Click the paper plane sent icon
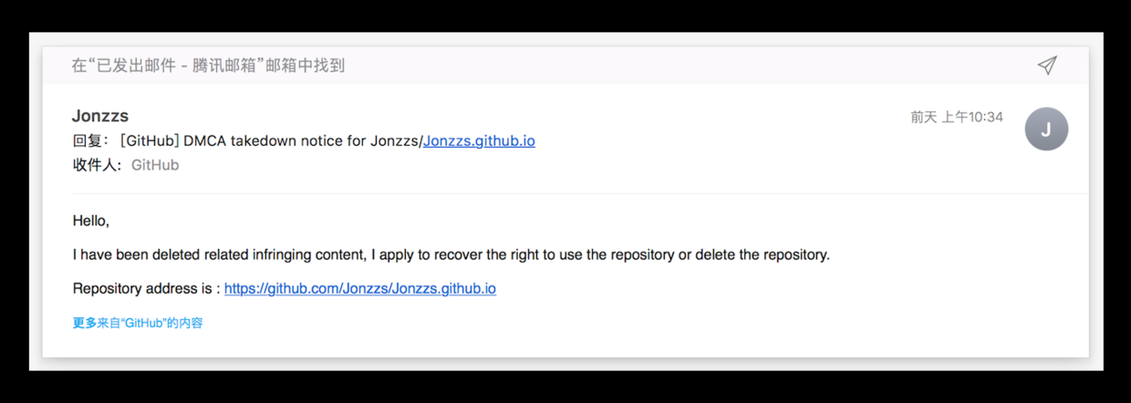Viewport: 1131px width, 403px height. pos(1047,65)
